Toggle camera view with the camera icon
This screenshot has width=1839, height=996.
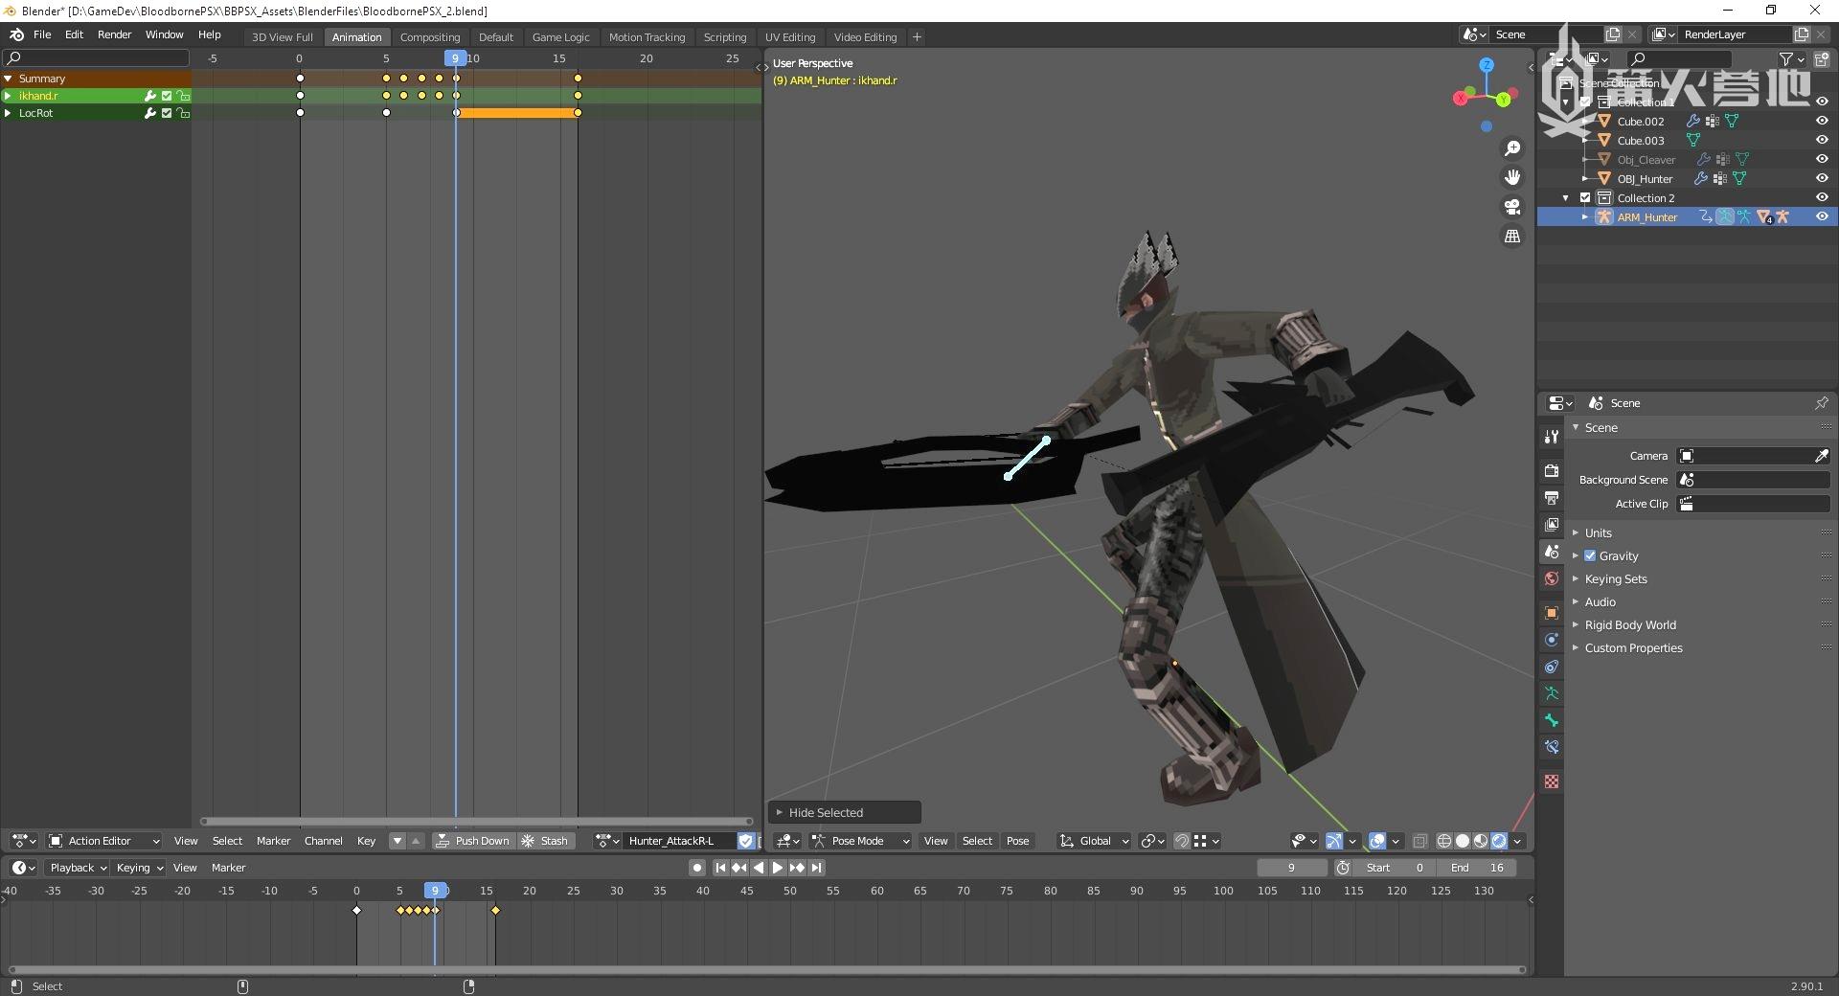1512,207
